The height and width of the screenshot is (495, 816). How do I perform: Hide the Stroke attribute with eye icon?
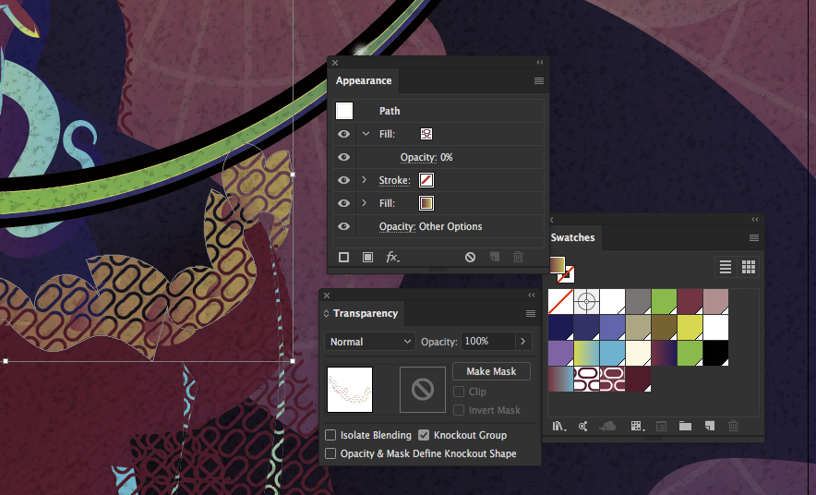tap(344, 180)
